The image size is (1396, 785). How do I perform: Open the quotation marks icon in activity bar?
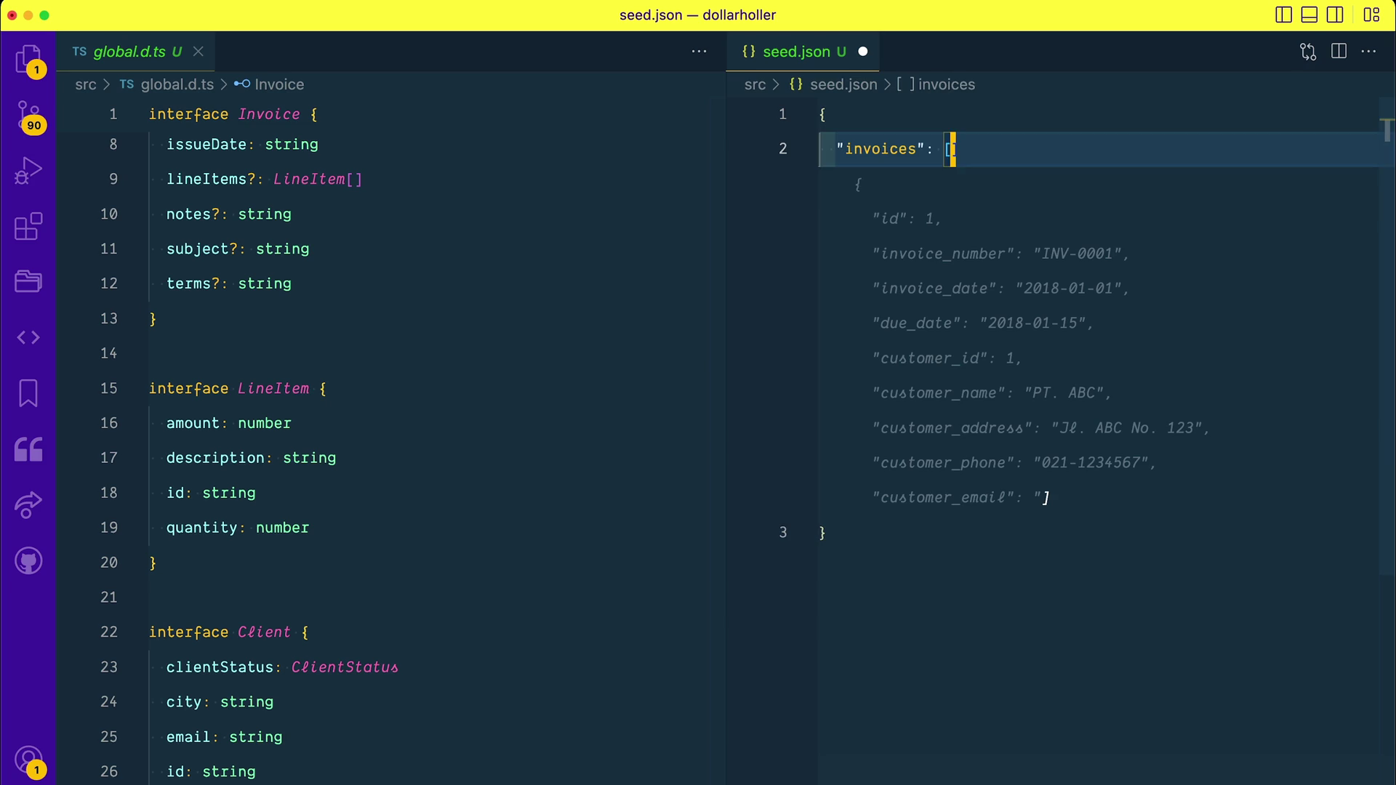pyautogui.click(x=28, y=449)
